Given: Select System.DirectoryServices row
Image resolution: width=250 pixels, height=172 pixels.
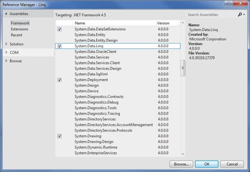Looking at the screenshot, I should pos(118,119).
